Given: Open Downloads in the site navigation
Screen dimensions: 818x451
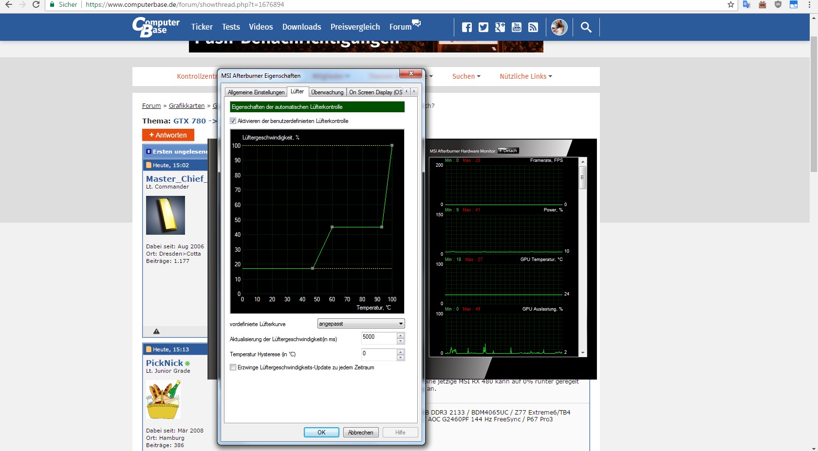Looking at the screenshot, I should (x=302, y=27).
